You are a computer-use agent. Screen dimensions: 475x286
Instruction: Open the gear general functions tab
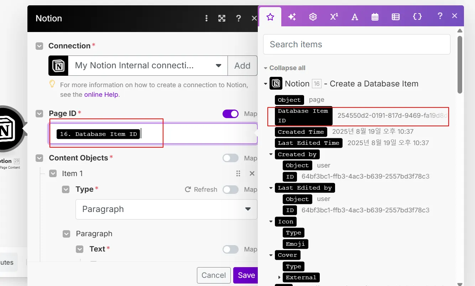pyautogui.click(x=313, y=17)
